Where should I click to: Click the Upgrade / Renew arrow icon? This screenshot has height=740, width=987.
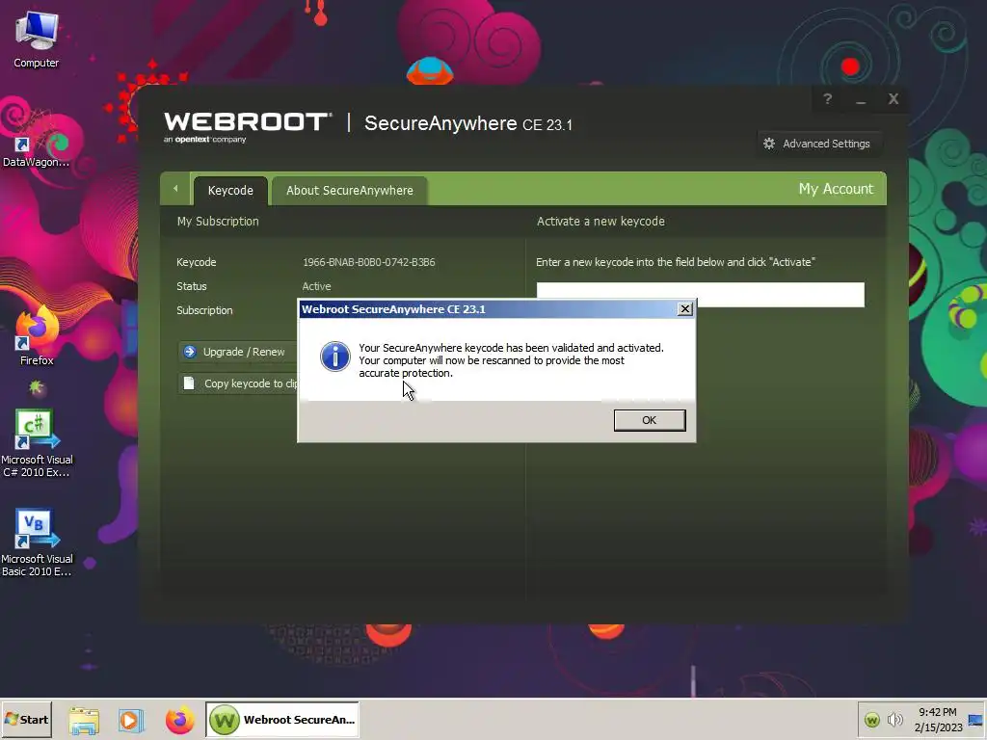[190, 352]
